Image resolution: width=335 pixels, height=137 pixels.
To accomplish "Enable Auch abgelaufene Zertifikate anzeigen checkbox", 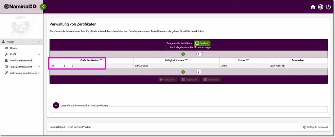I will click(x=167, y=47).
